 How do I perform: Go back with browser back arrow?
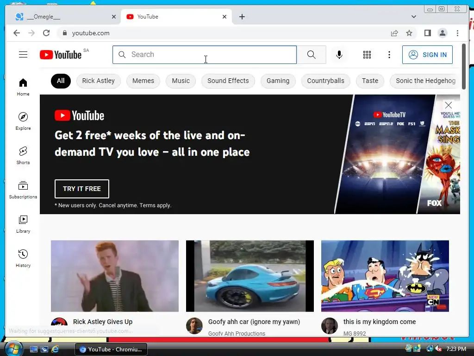point(17,33)
